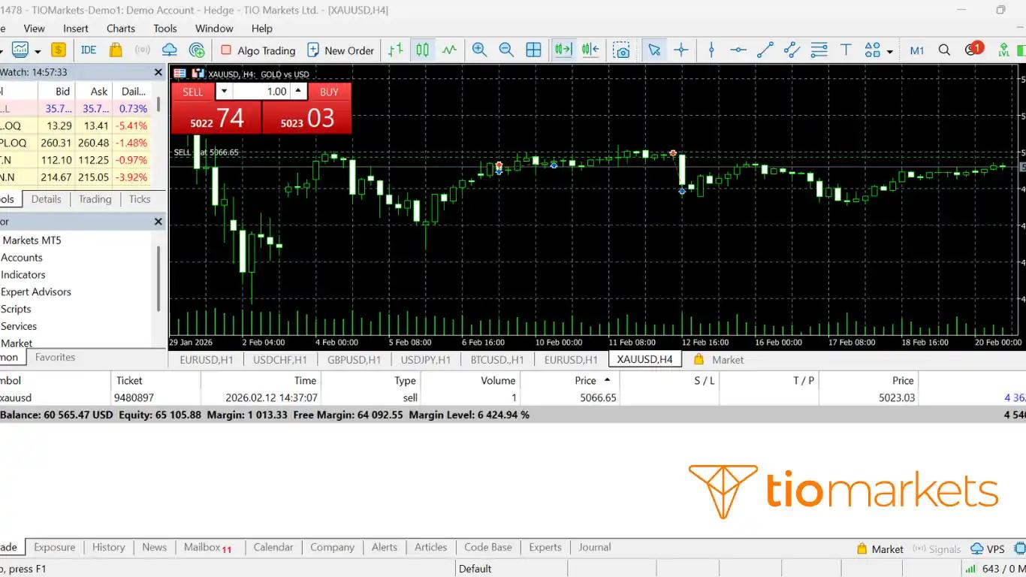
Task: Open the Favorites tab in Navigator
Action: click(55, 357)
